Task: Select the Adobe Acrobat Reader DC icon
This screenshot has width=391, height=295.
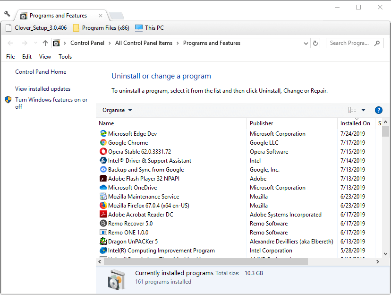Action: (x=103, y=214)
